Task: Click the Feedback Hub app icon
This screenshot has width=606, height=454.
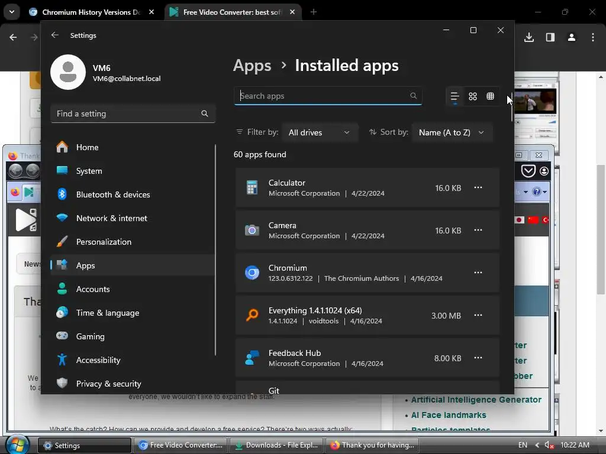Action: (252, 358)
